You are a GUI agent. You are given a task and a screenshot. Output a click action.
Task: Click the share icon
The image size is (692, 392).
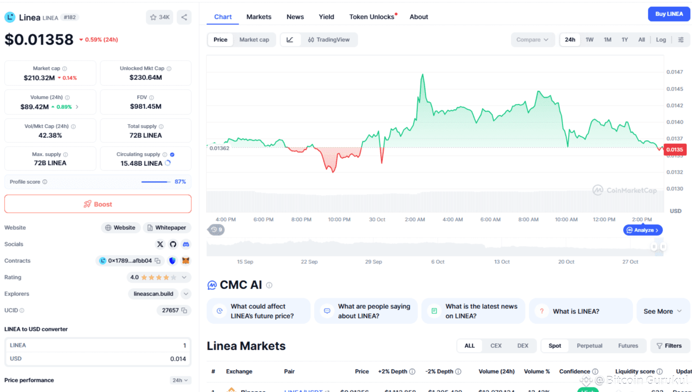point(184,17)
